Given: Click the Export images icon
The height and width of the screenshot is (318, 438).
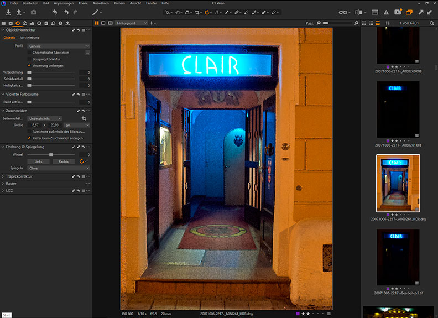Looking at the screenshot, I should pos(19,12).
